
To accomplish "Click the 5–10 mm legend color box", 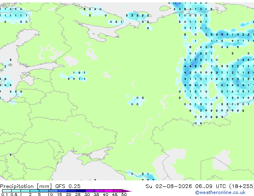I will [44, 191].
